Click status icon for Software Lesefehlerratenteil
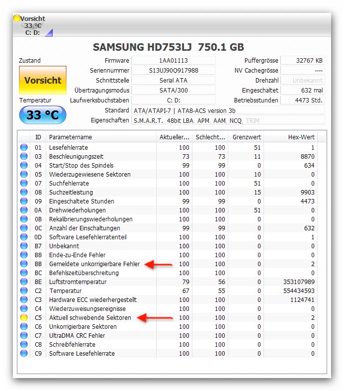344x391 pixels. 24,237
